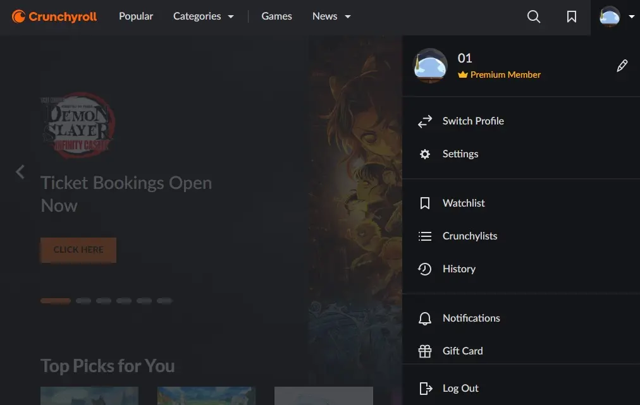
Task: Open the search magnifier icon
Action: point(534,16)
